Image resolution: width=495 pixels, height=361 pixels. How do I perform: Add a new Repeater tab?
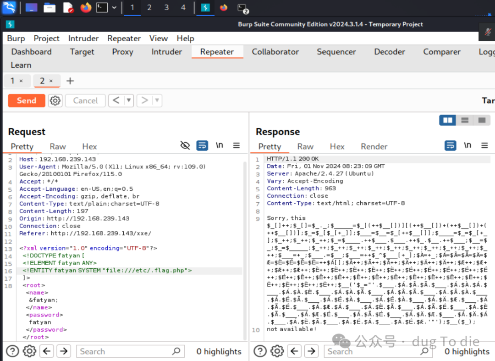pyautogui.click(x=70, y=81)
